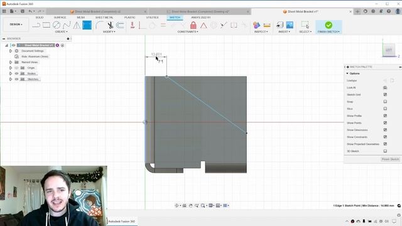Switch to the UTILITIES ribbon tab
Screen dimensions: 402x226
pyautogui.click(x=152, y=18)
